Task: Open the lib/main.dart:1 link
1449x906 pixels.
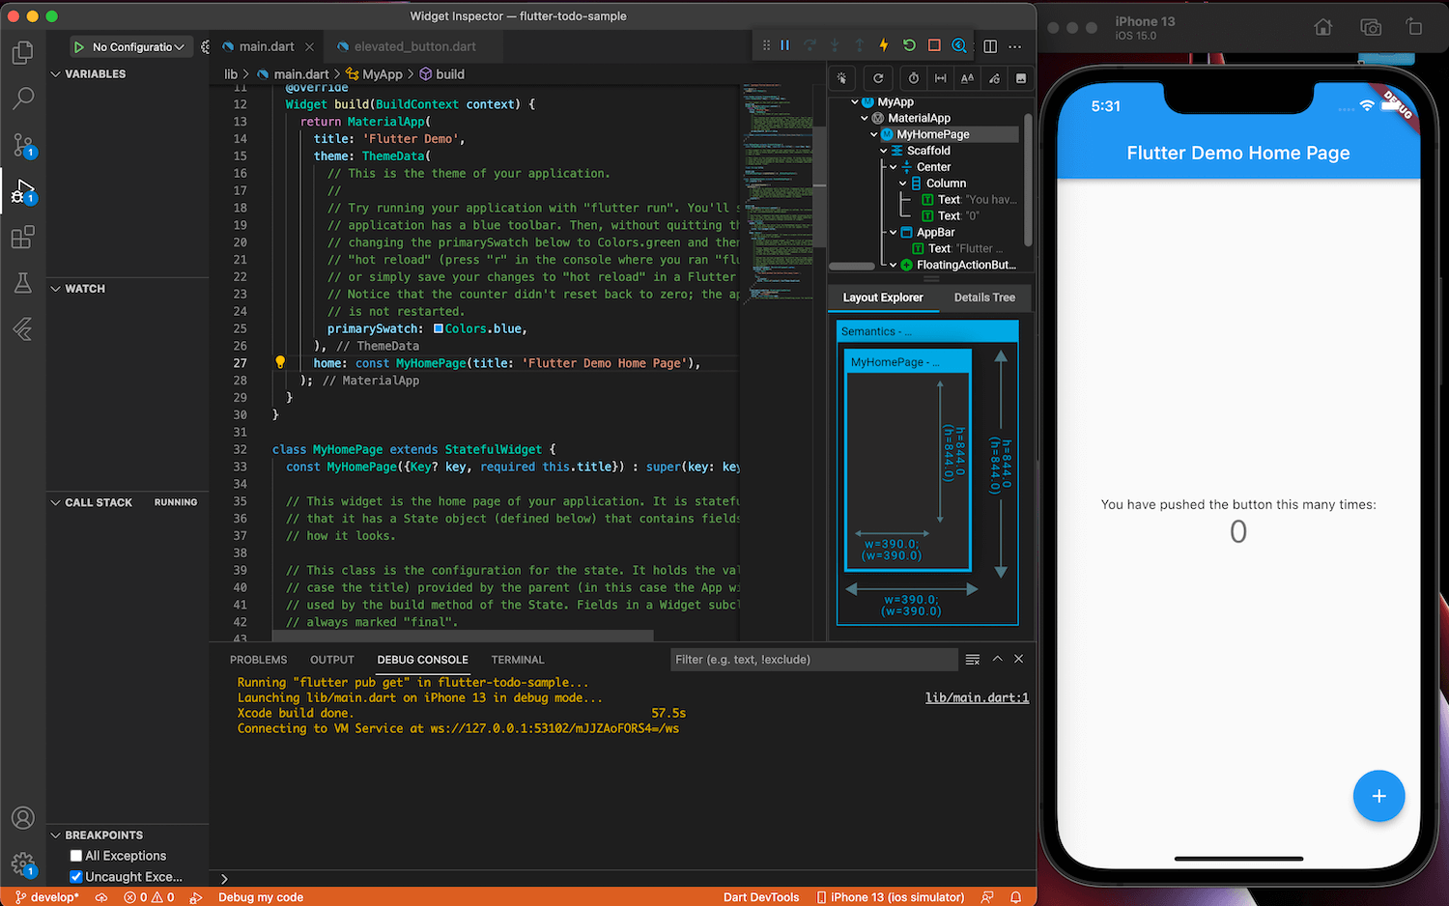Action: (977, 697)
